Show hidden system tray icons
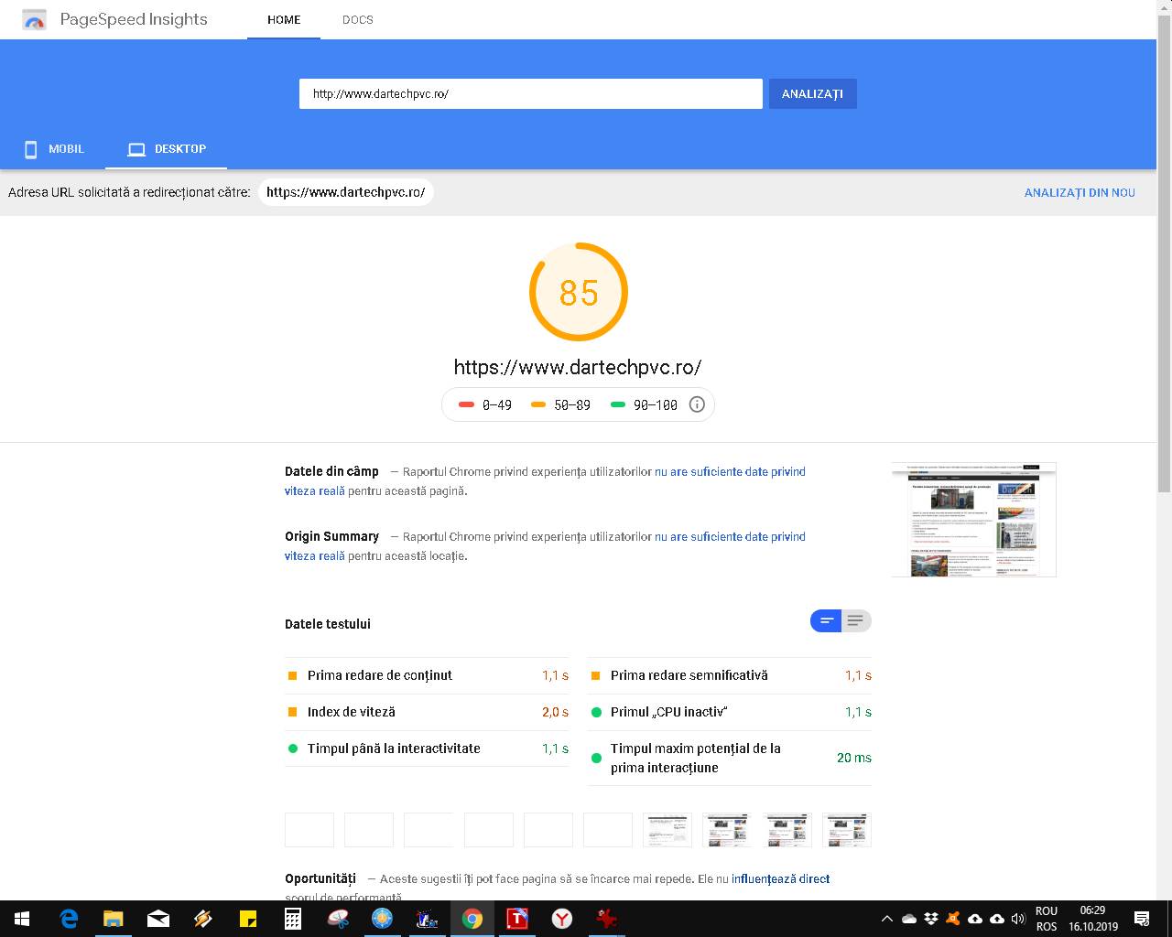 886,919
